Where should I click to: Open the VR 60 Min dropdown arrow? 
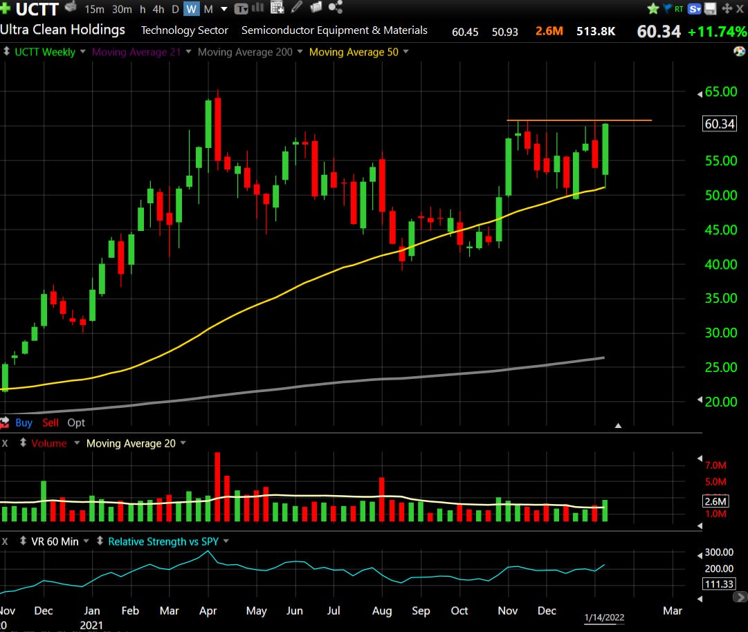click(86, 541)
